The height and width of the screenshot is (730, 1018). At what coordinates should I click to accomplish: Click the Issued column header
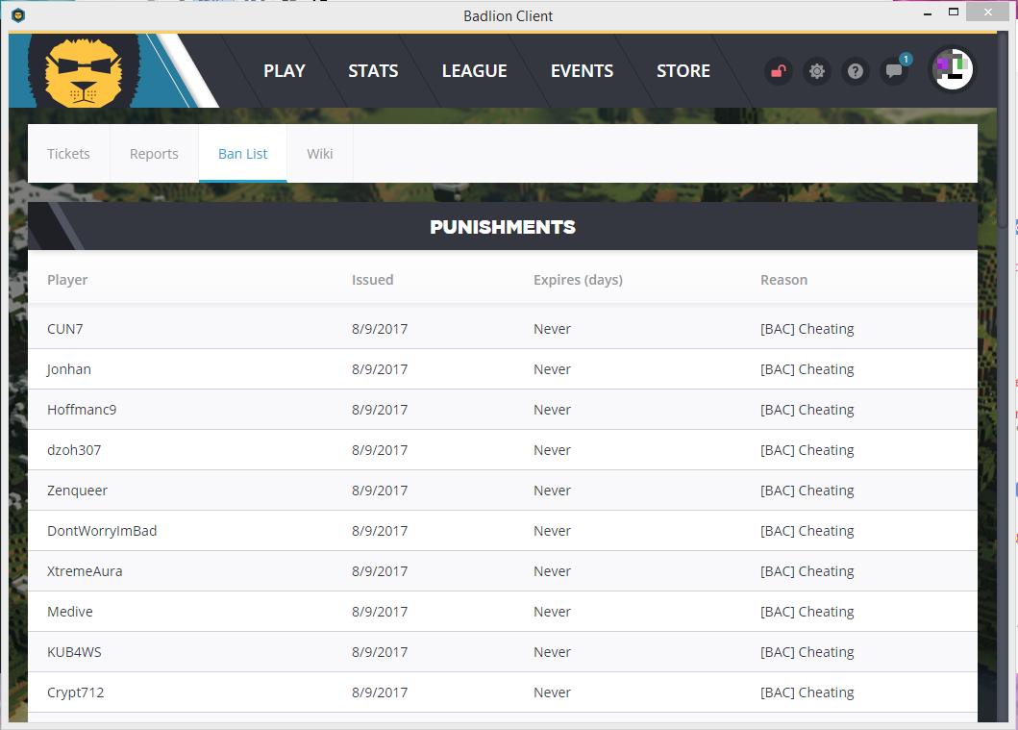point(373,280)
